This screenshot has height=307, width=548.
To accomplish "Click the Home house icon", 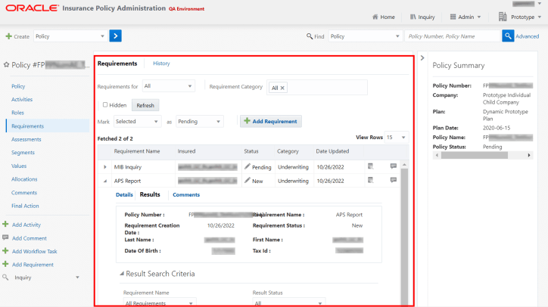I will pyautogui.click(x=375, y=17).
